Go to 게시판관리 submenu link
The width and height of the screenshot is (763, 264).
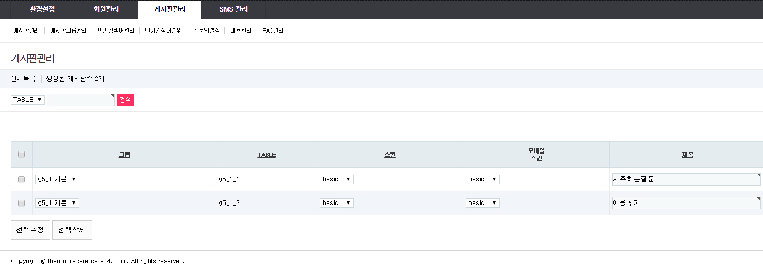click(26, 31)
